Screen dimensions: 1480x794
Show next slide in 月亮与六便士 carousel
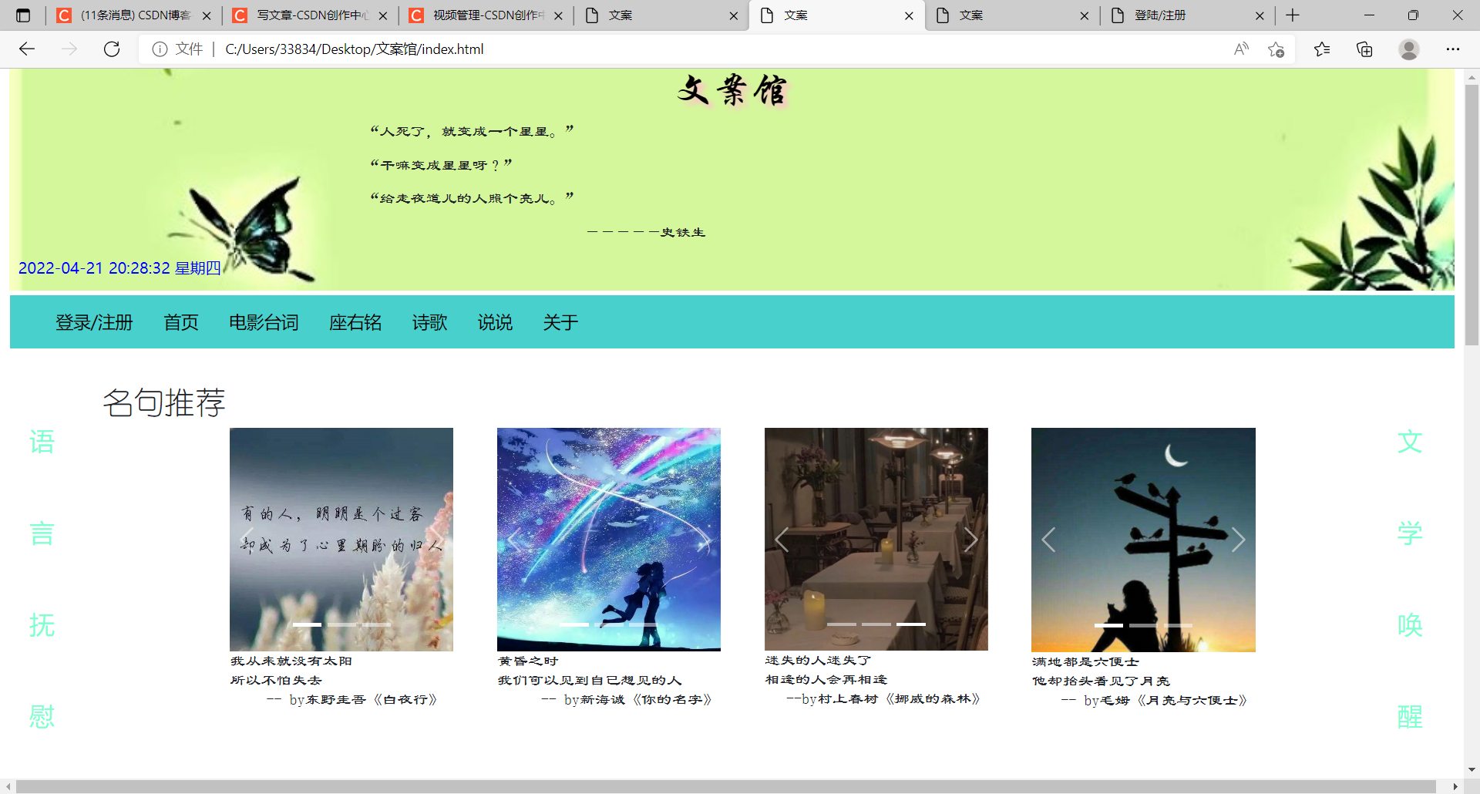[1239, 540]
